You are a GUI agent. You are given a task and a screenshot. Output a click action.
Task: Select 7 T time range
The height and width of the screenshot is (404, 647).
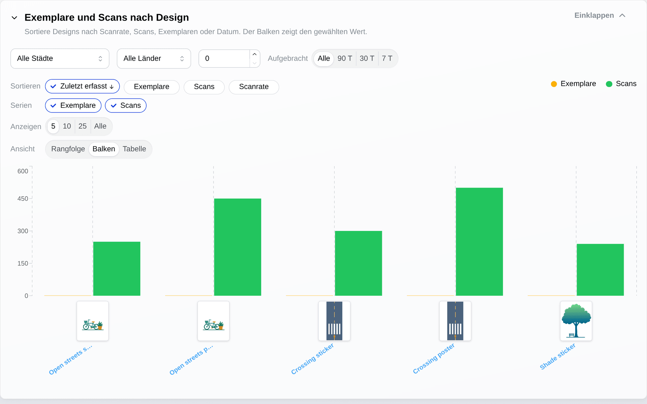pyautogui.click(x=387, y=59)
